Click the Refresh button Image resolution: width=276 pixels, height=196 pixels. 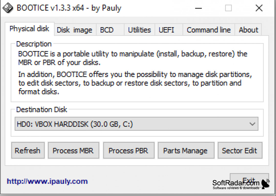[28, 150]
